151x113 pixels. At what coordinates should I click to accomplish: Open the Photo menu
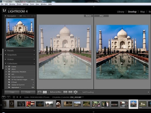[19, 4]
